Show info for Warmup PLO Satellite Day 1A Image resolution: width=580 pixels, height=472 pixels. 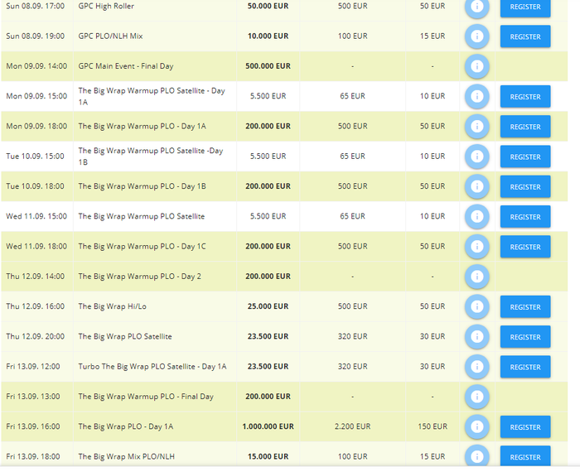point(476,96)
